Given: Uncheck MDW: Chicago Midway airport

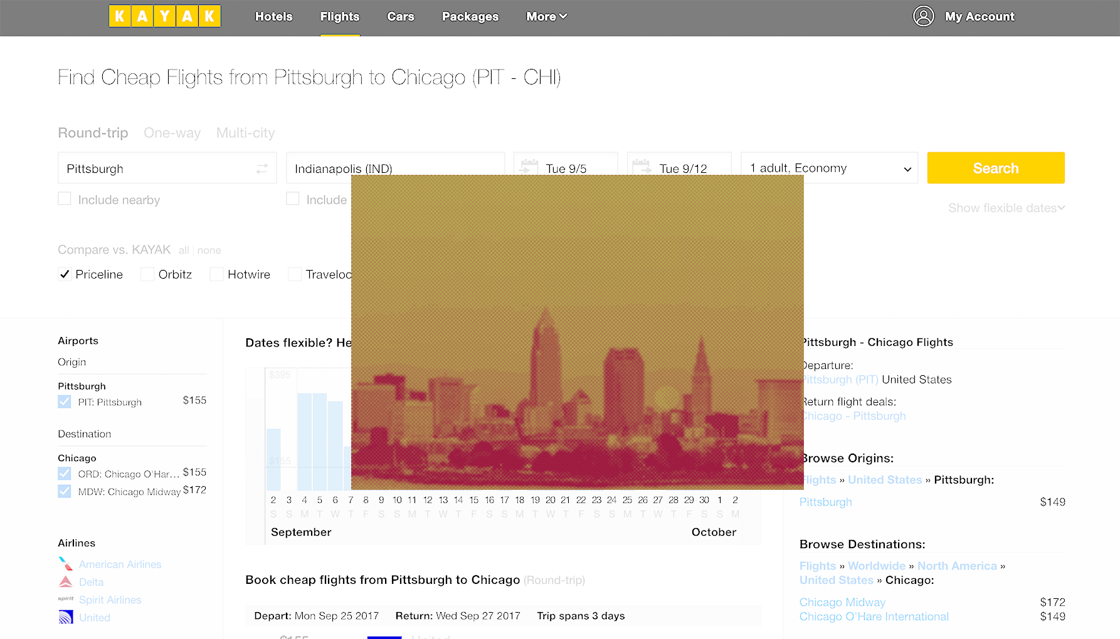Looking at the screenshot, I should (x=64, y=491).
